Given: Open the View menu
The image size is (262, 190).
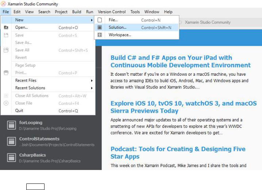Looking at the screenshot, I should [x=29, y=12].
